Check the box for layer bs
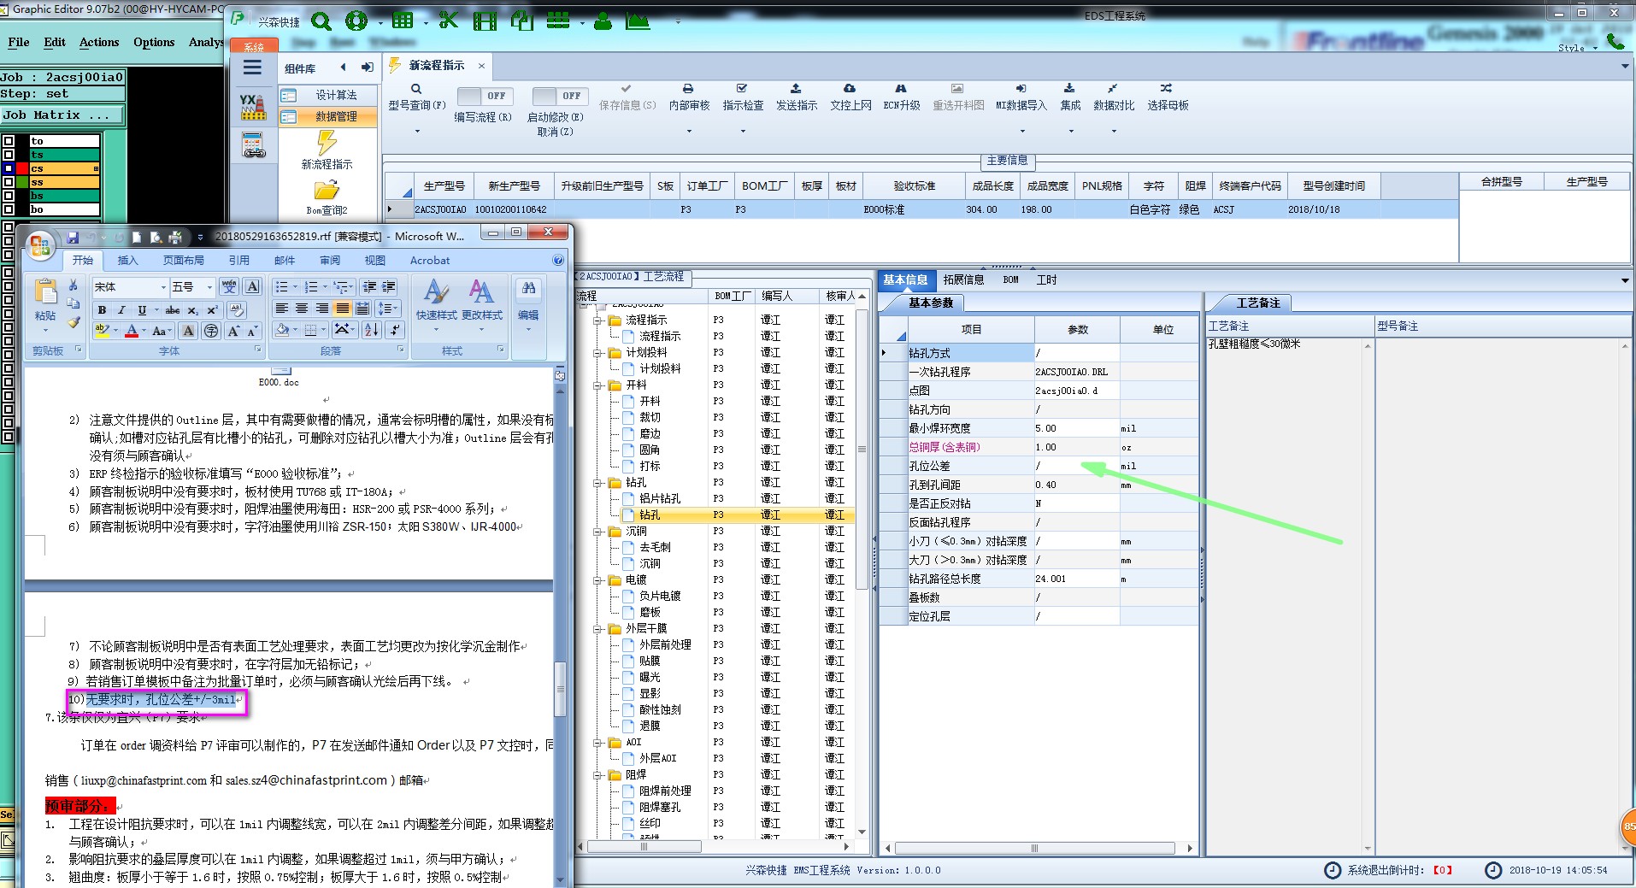Viewport: 1636px width, 888px height. click(9, 196)
